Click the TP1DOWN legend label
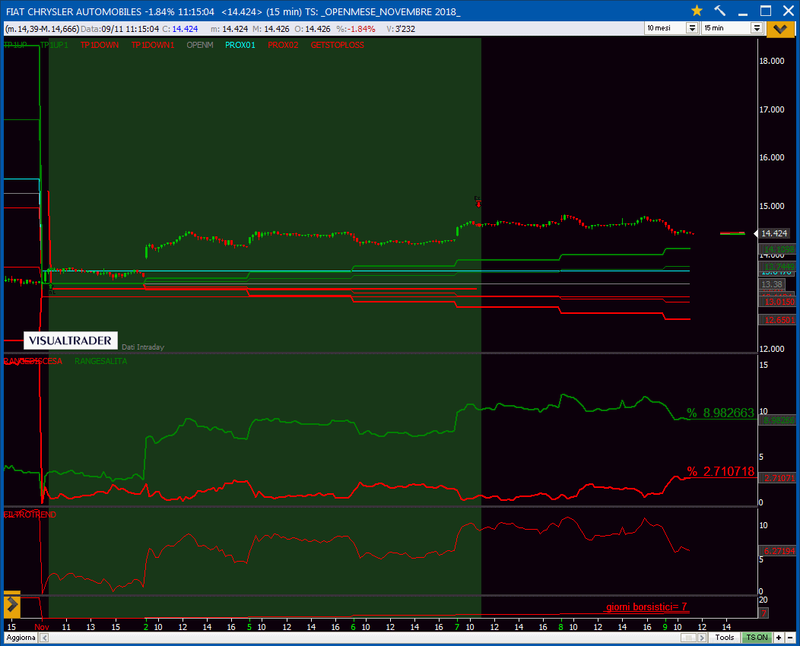Screen dimensions: 800x646 pos(100,45)
